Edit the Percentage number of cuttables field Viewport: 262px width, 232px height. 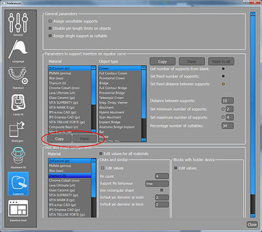[227, 126]
